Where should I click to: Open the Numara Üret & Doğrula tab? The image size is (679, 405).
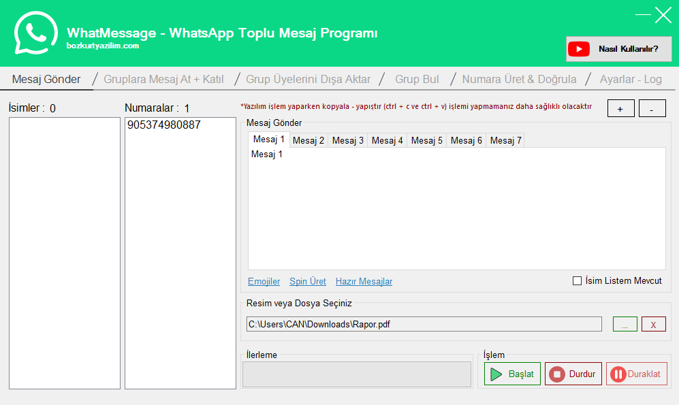(x=519, y=79)
